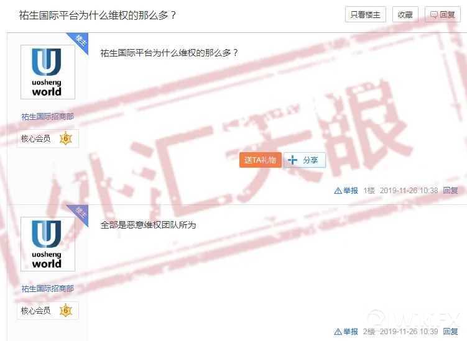
Task: Click the orange 送TA礼物 button
Action: point(261,160)
